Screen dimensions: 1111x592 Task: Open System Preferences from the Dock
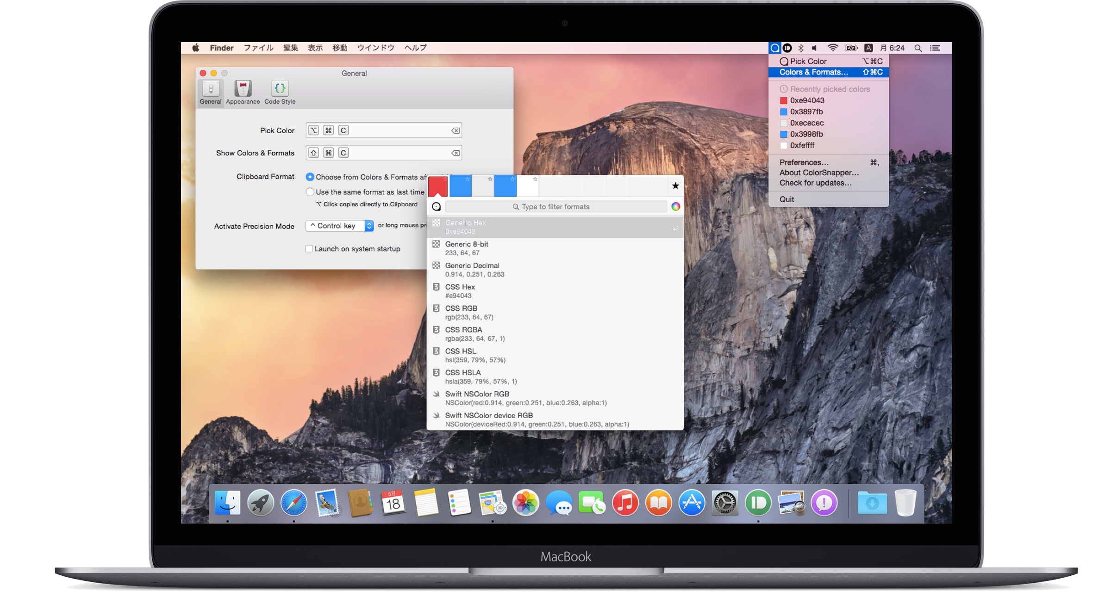(724, 503)
